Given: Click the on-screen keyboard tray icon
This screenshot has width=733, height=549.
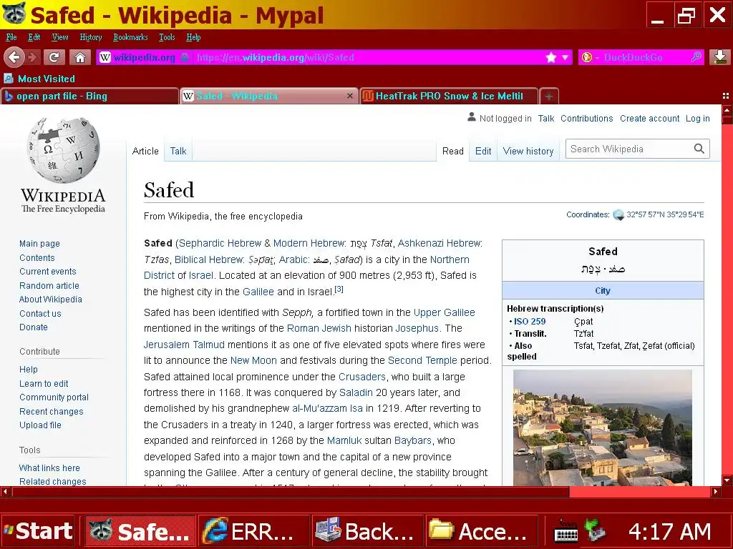Looking at the screenshot, I should tap(565, 531).
